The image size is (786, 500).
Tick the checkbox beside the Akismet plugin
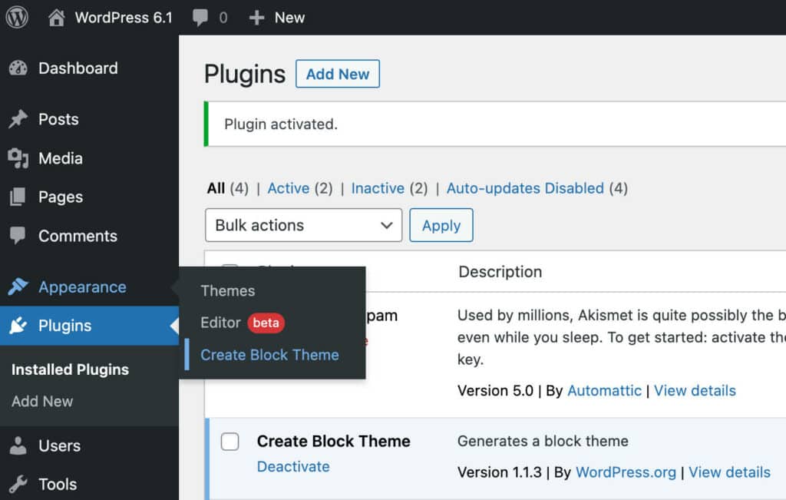coord(230,316)
